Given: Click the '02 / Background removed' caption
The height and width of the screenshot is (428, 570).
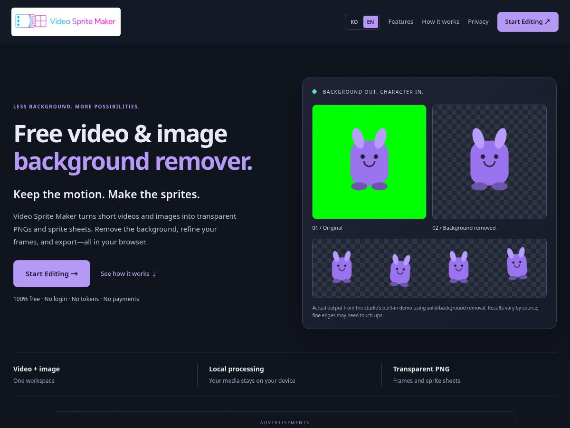Looking at the screenshot, I should tap(464, 228).
